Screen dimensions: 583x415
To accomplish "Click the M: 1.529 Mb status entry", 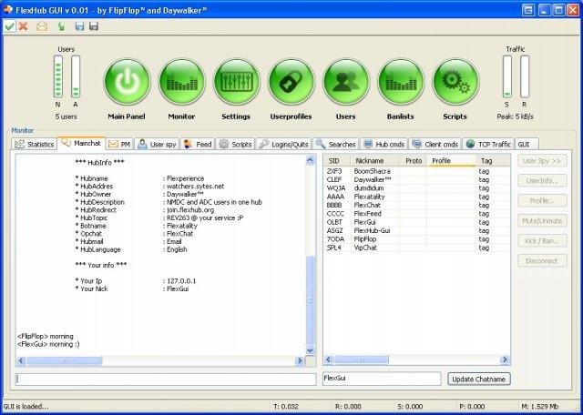I will [540, 407].
